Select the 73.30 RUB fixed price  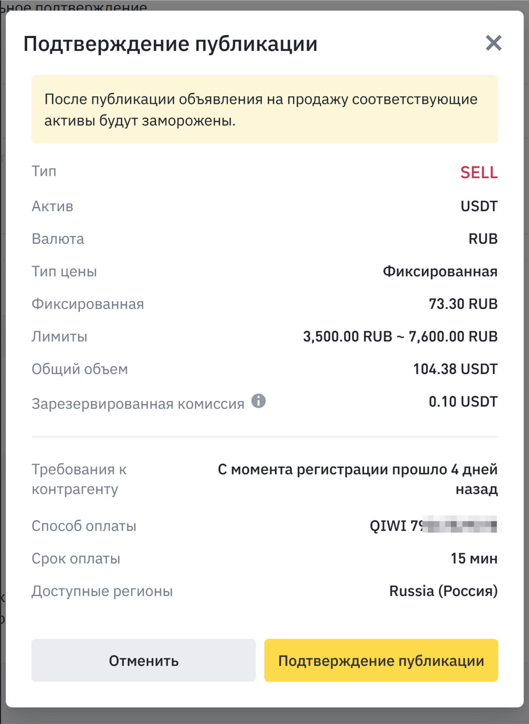click(x=463, y=304)
